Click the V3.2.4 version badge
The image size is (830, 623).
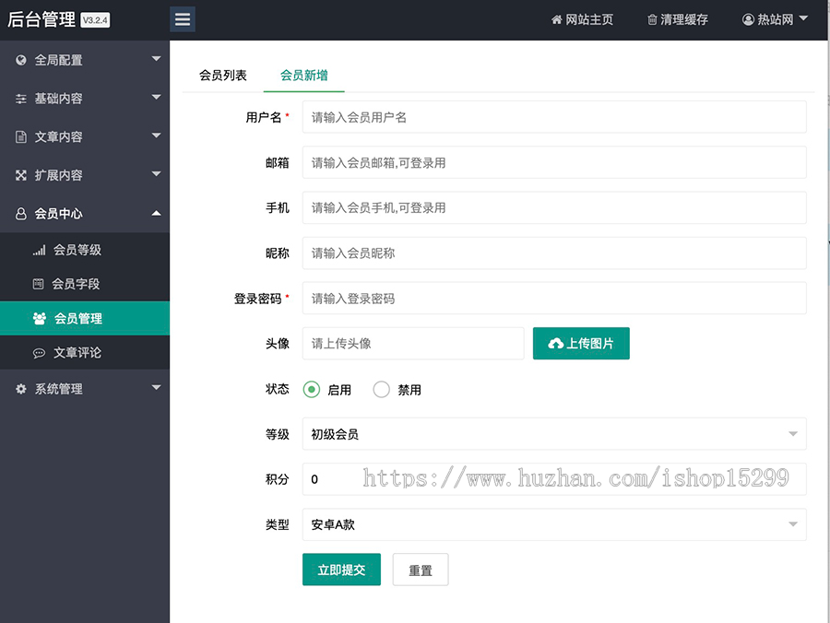click(95, 20)
